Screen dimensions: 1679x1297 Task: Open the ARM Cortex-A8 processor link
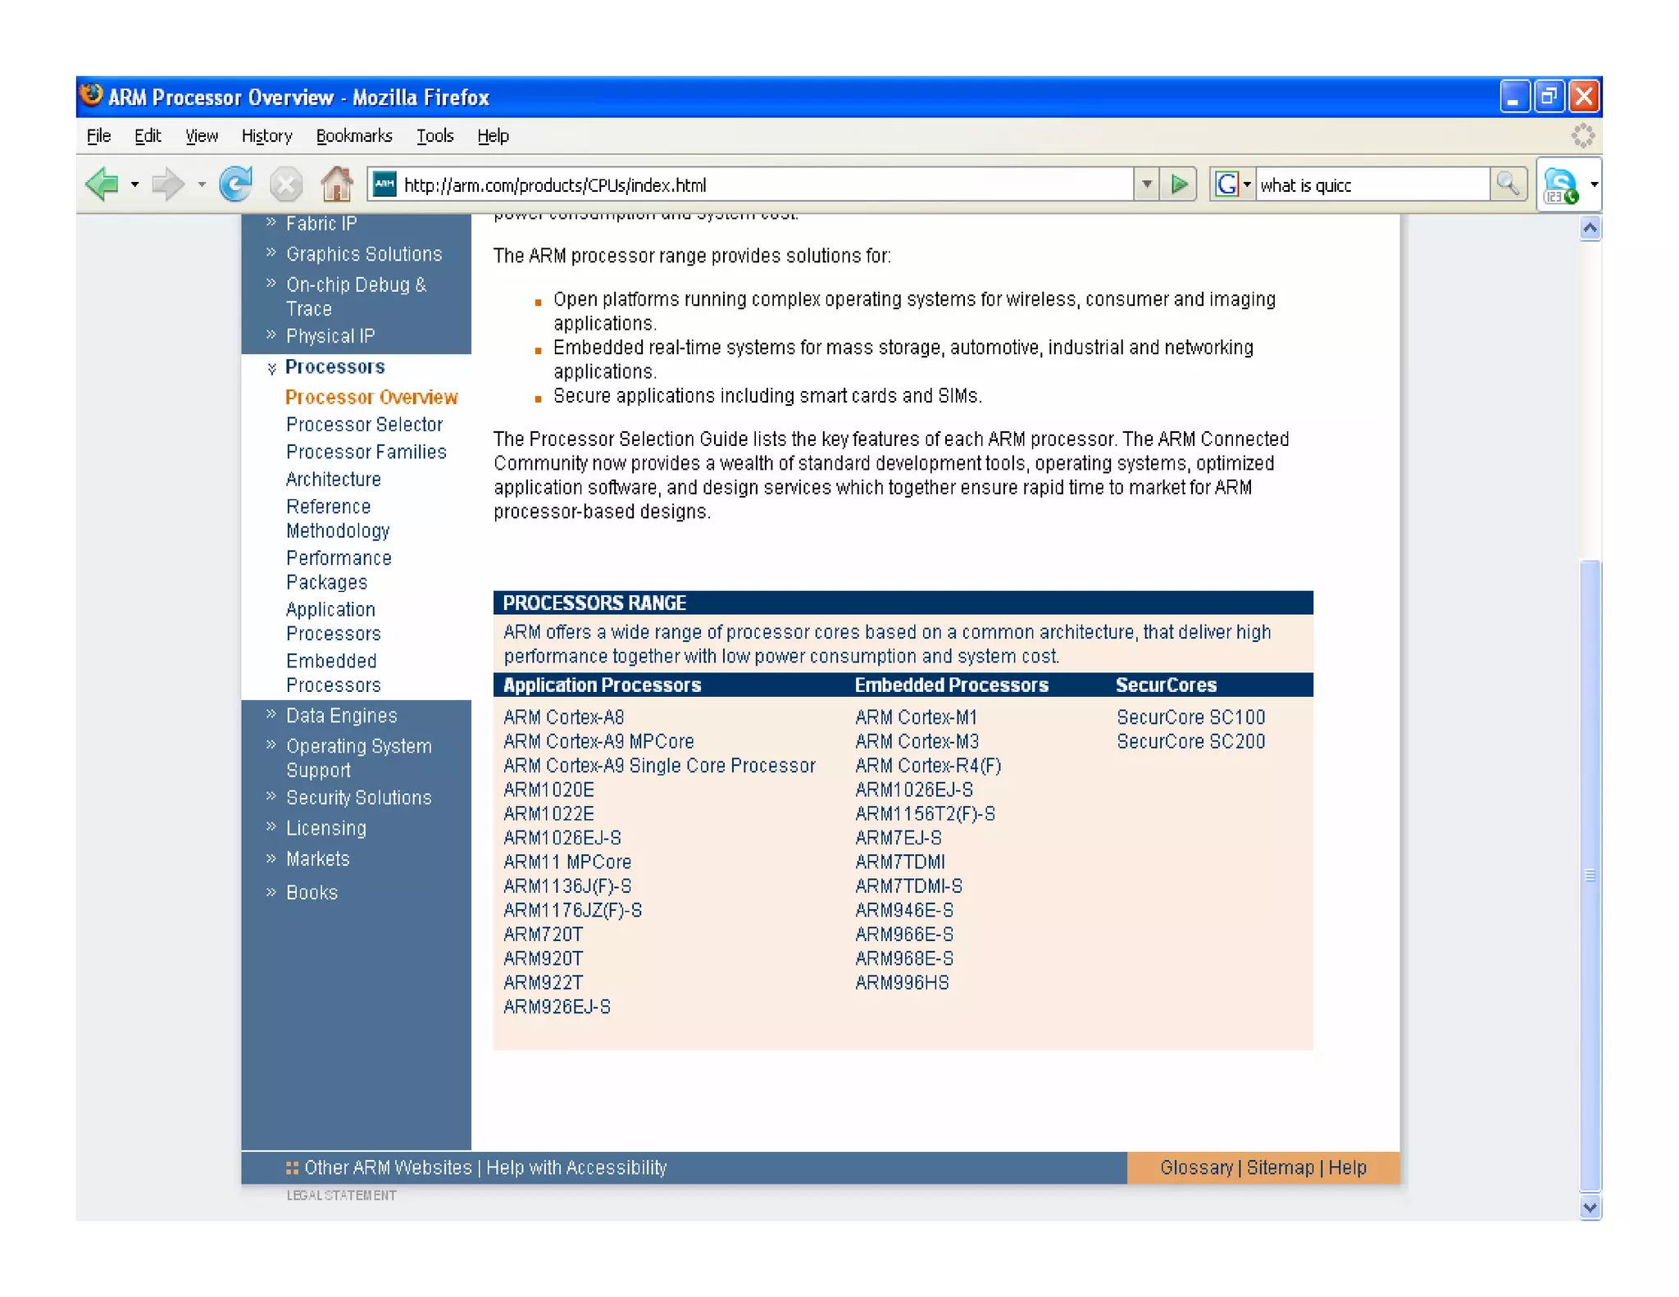click(563, 717)
